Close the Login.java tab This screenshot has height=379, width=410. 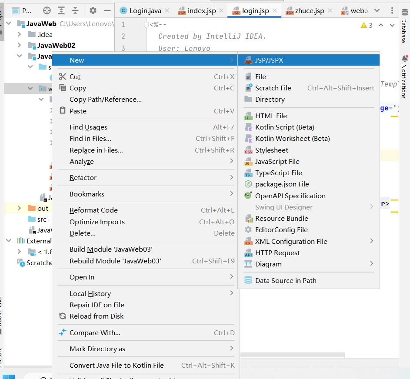click(167, 10)
